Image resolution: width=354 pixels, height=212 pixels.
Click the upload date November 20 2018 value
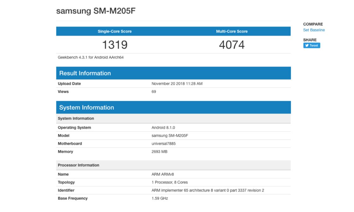click(x=177, y=84)
